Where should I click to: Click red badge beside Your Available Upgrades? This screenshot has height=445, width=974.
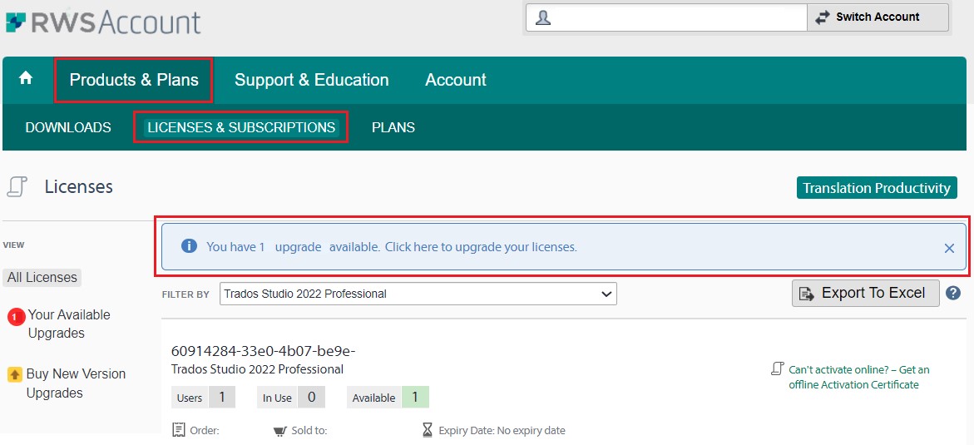[x=16, y=318]
